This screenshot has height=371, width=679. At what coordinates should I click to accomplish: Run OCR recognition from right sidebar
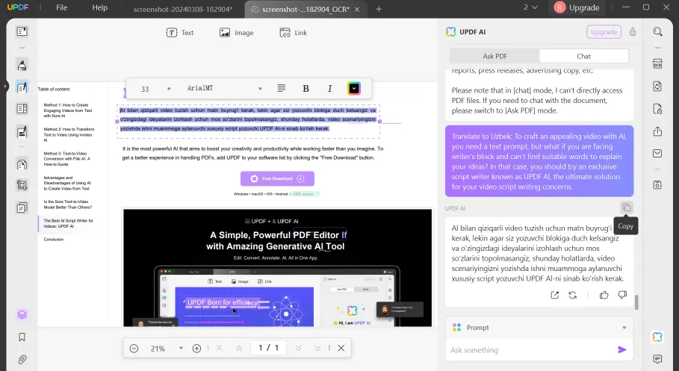[x=657, y=64]
